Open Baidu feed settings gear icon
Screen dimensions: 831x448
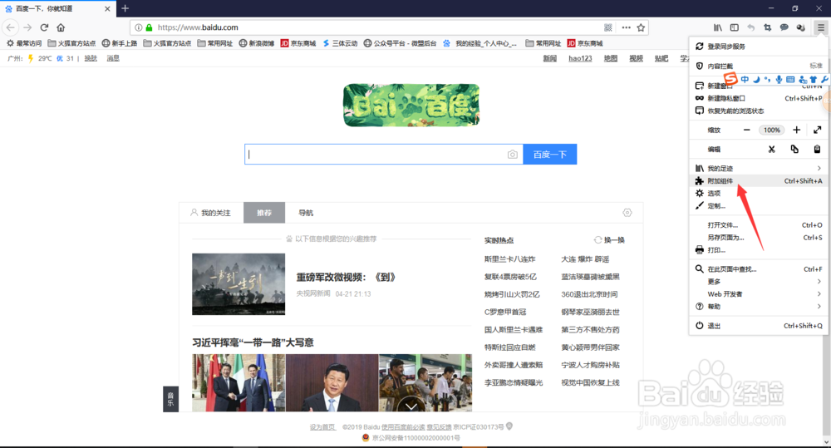627,213
